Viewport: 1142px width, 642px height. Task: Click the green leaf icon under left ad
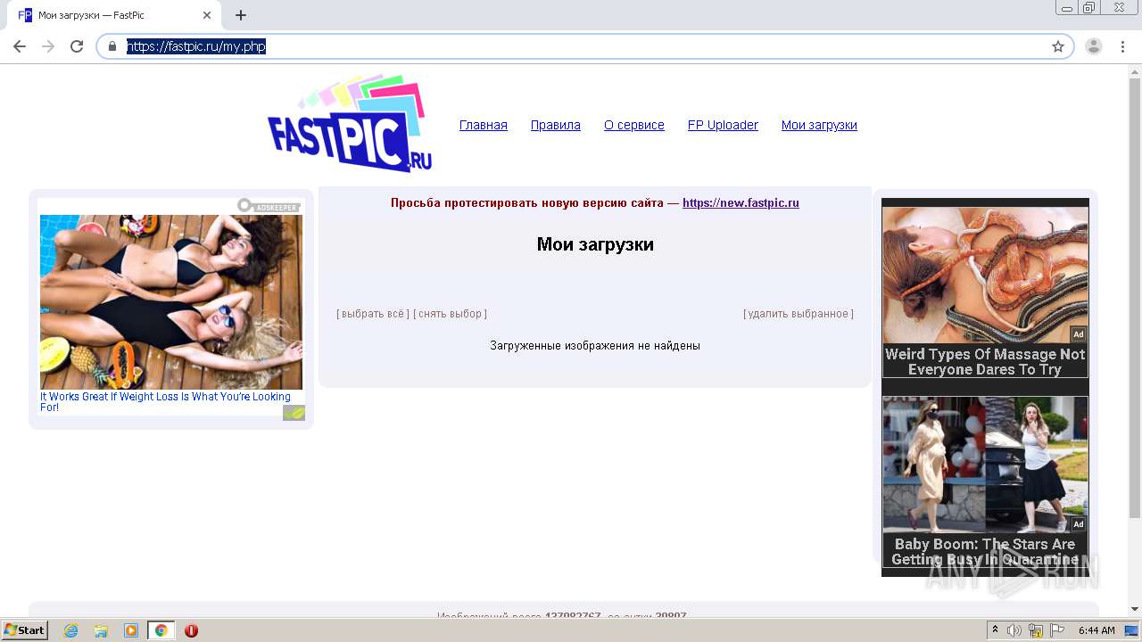click(x=294, y=413)
